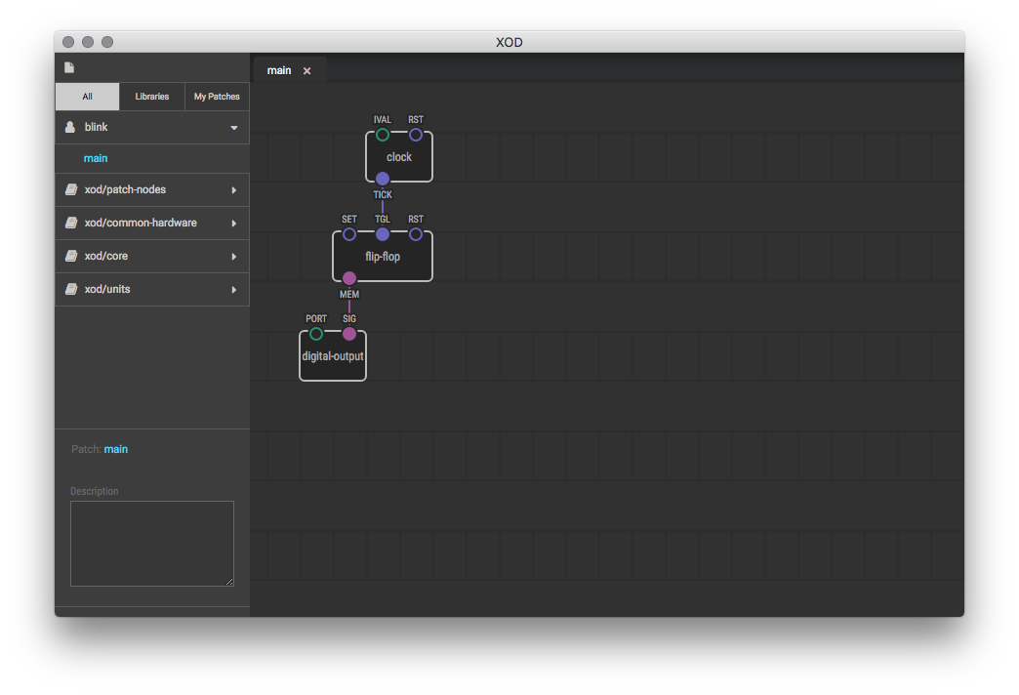Click the RST pin on clock node
1019x695 pixels.
click(x=416, y=135)
